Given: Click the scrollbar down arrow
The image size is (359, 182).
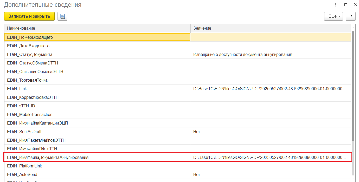Looking at the screenshot, I should coord(353,179).
